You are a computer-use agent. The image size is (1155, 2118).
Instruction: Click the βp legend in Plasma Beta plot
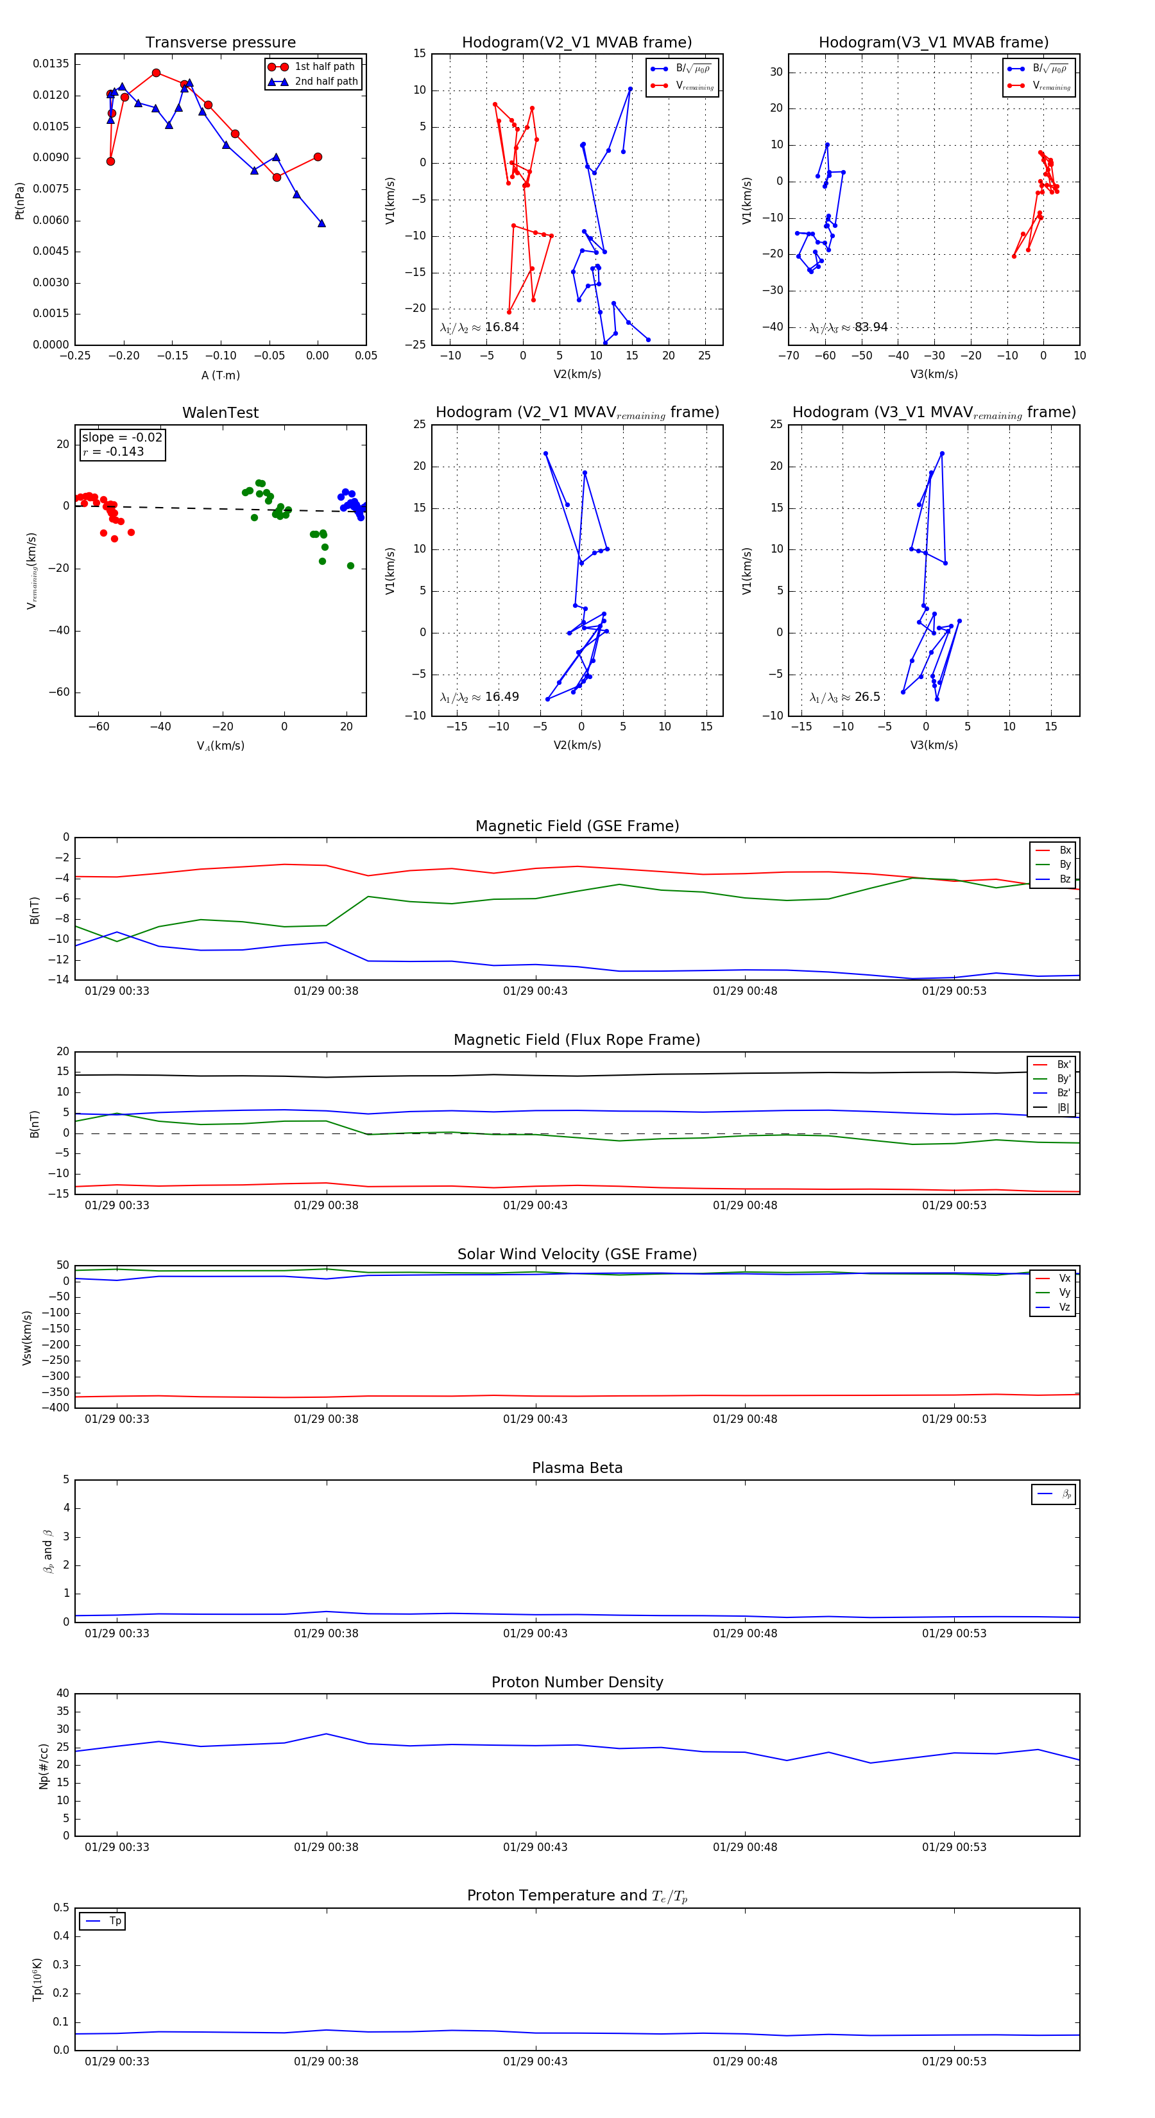[1055, 1494]
